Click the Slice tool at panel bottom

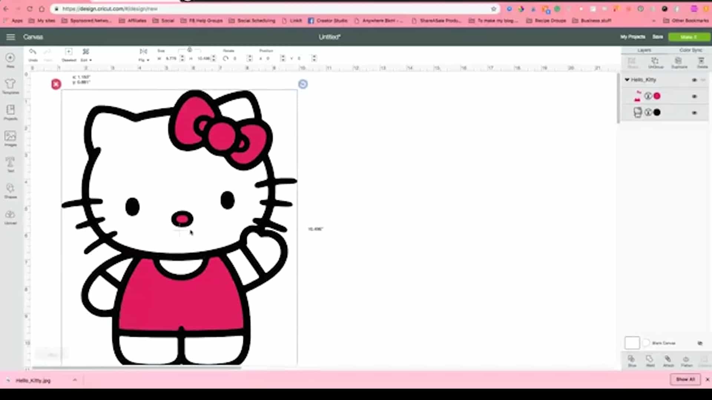[x=632, y=360]
